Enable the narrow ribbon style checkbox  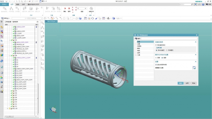tap(156, 45)
